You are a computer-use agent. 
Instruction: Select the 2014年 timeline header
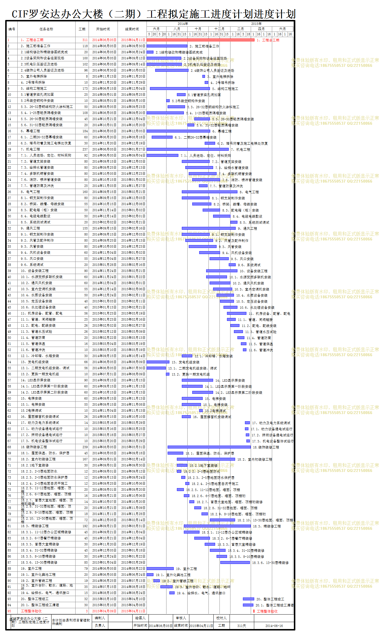[x=183, y=24]
